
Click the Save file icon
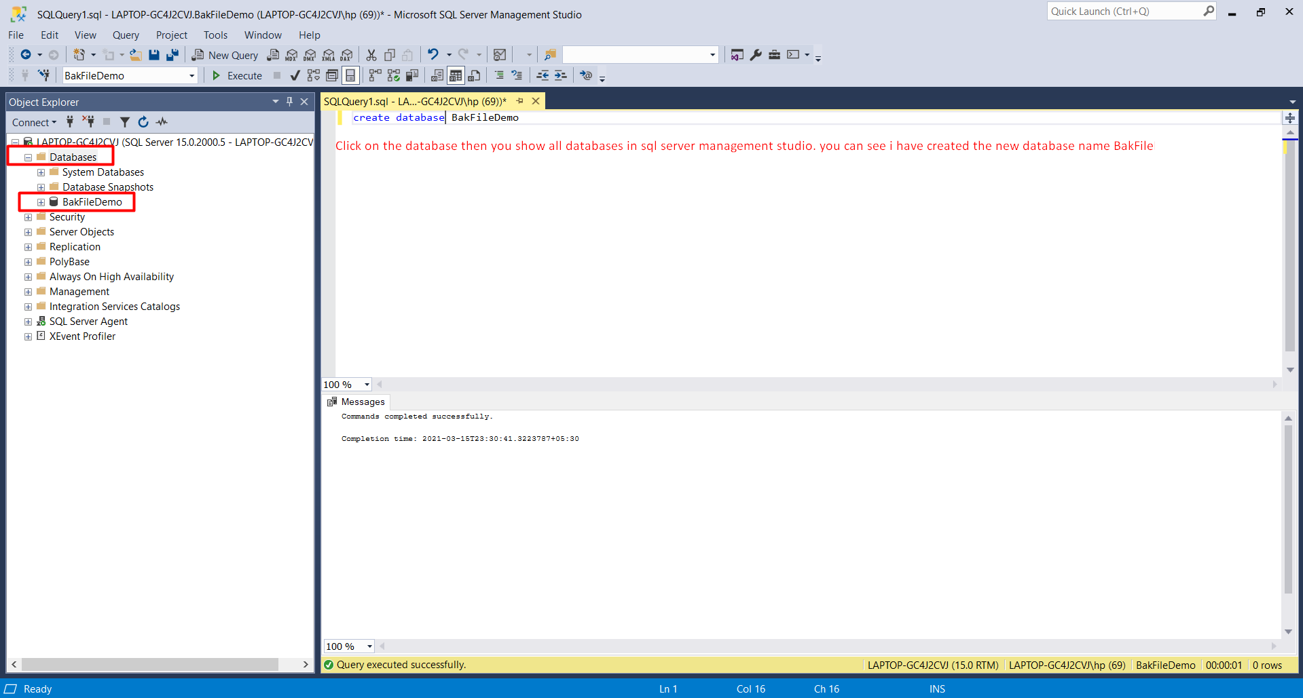(154, 55)
